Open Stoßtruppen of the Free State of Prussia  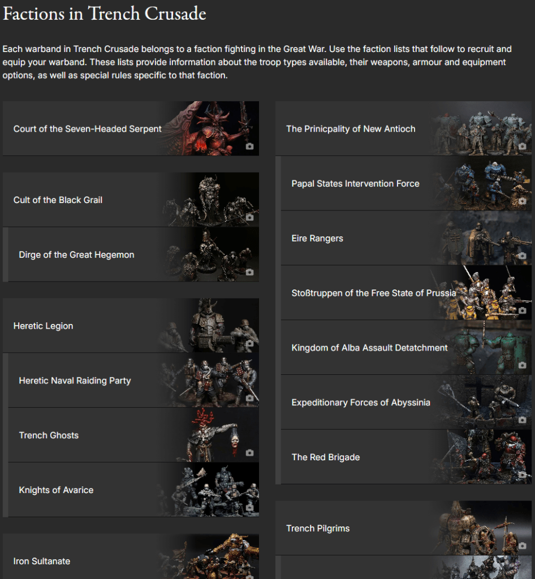coord(373,293)
